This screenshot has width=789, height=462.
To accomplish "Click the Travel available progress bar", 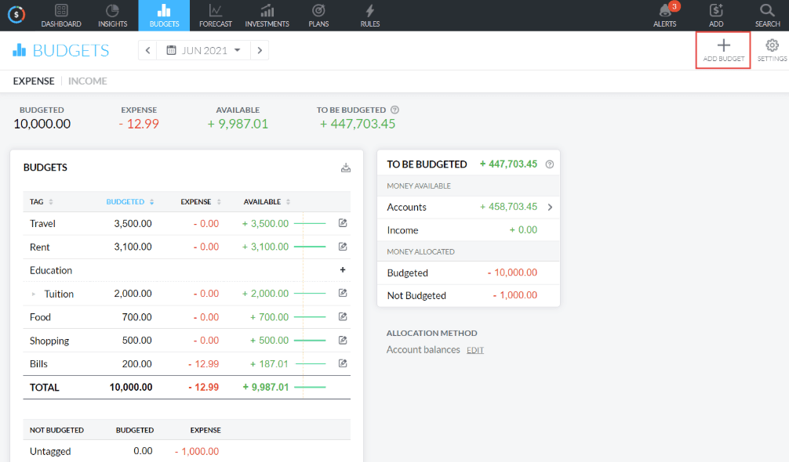I will pyautogui.click(x=310, y=223).
